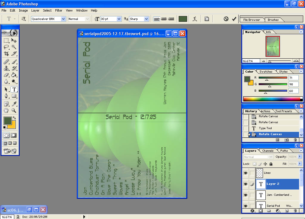Select the Path Selection tool

6,89
